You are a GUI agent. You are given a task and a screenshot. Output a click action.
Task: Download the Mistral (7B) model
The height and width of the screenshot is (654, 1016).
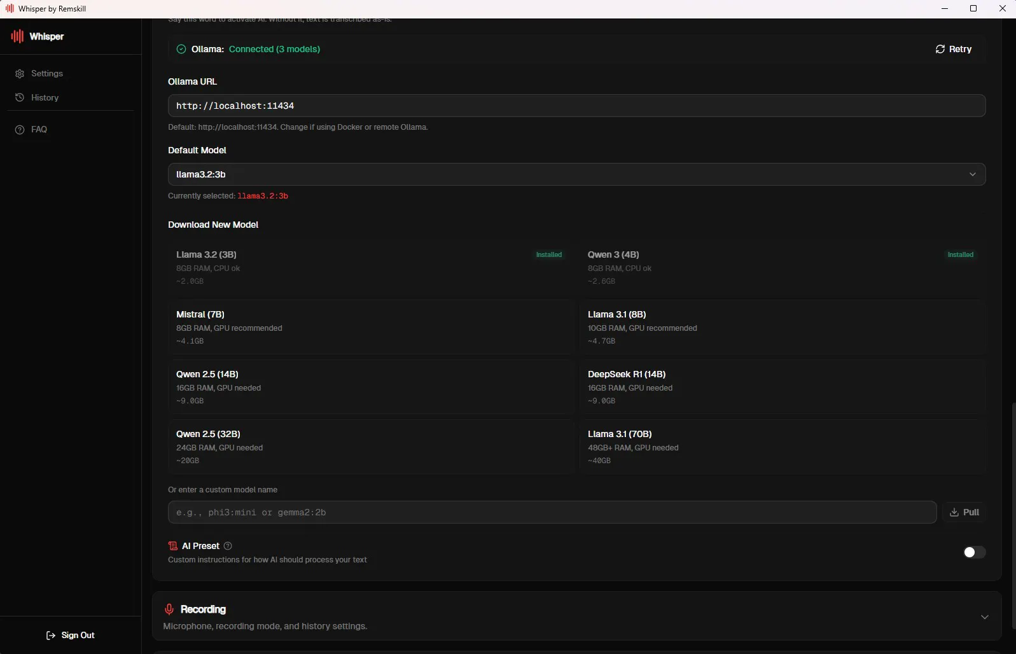(x=372, y=327)
